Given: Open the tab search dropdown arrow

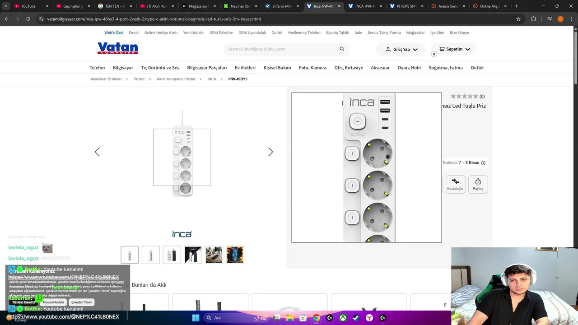Looking at the screenshot, I should pos(6,6).
